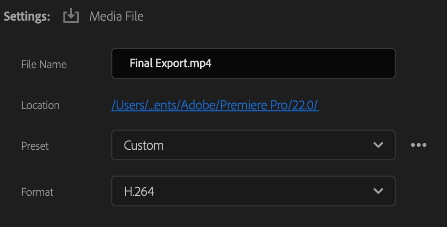The height and width of the screenshot is (227, 447).
Task: Click the Format label
Action: pyautogui.click(x=37, y=192)
